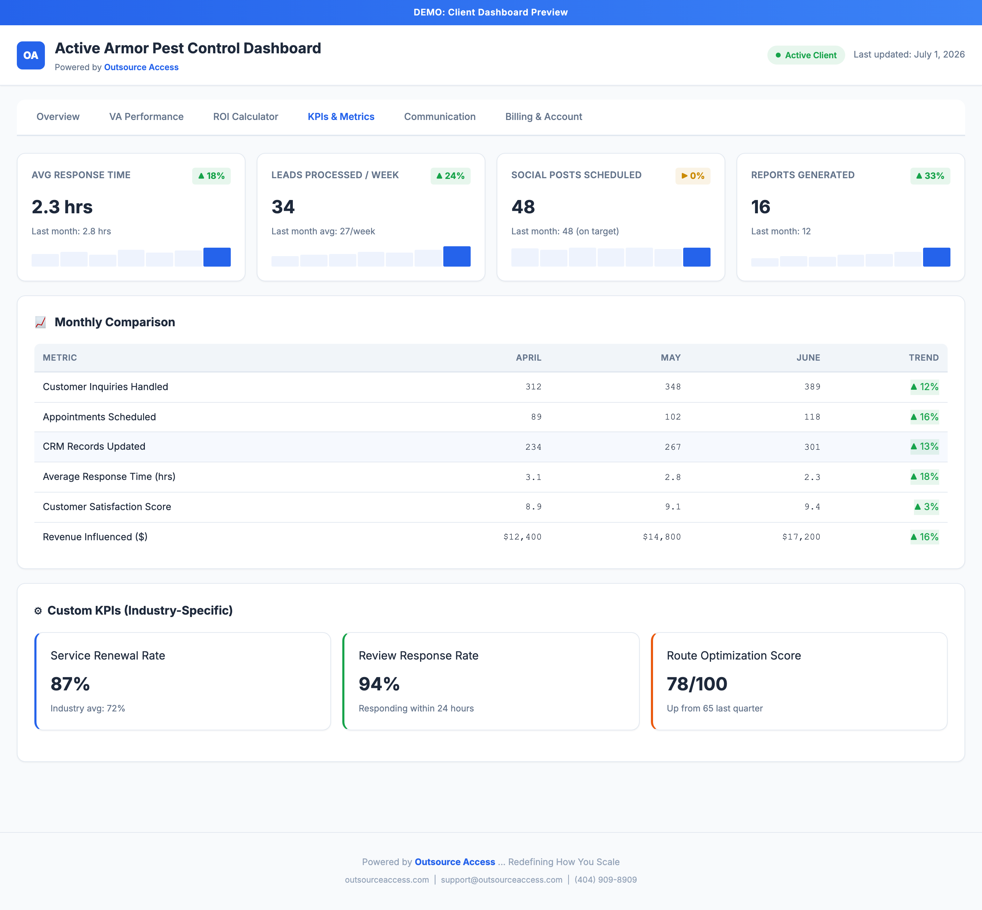
Task: Click the Monthly Comparison chart icon
Action: pos(40,322)
